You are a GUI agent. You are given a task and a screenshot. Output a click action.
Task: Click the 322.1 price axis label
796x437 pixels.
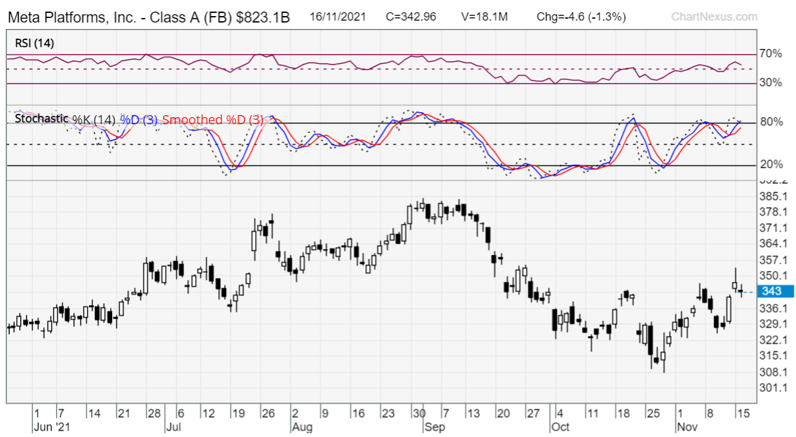coord(774,340)
